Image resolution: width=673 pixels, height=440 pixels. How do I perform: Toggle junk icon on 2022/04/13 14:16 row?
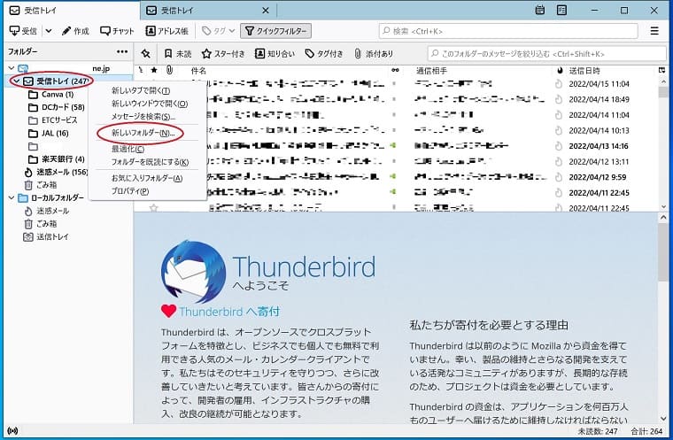pyautogui.click(x=559, y=146)
